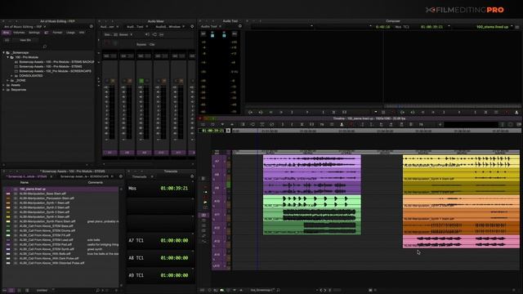
Task: Click the Name column header in the bin
Action: [x=25, y=183]
